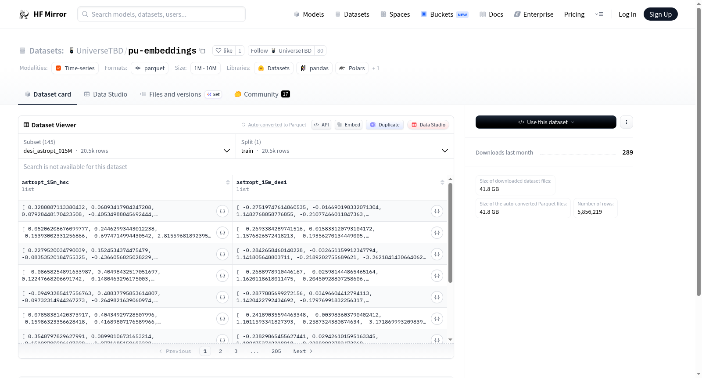Click the search models input field
Image resolution: width=702 pixels, height=378 pixels.
pos(161,14)
